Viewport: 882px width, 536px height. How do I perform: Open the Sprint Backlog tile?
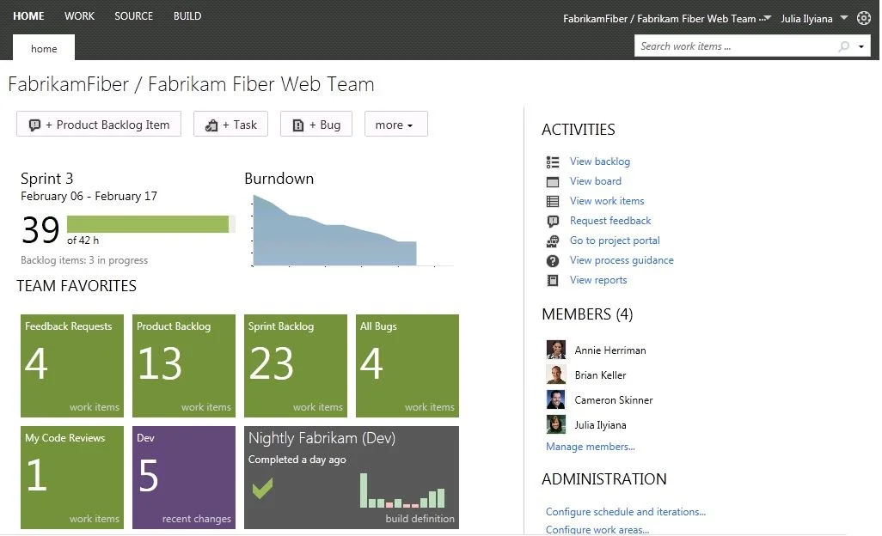[296, 366]
